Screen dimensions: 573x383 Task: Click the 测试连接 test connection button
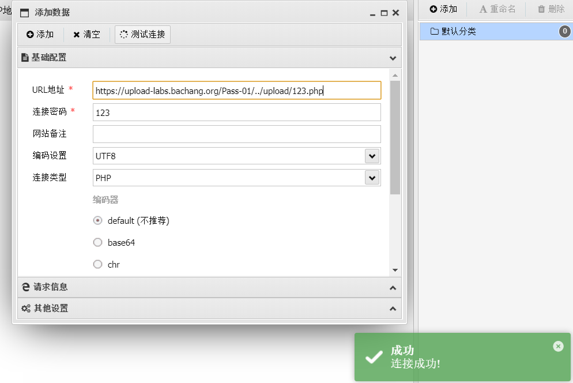(x=142, y=35)
